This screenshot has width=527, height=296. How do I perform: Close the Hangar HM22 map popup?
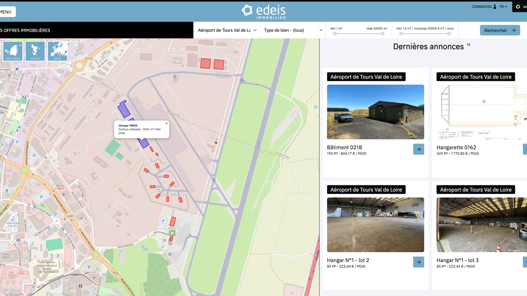(166, 123)
